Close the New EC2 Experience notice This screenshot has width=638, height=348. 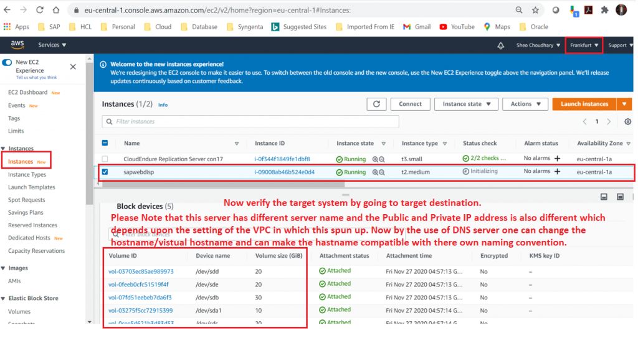click(73, 67)
